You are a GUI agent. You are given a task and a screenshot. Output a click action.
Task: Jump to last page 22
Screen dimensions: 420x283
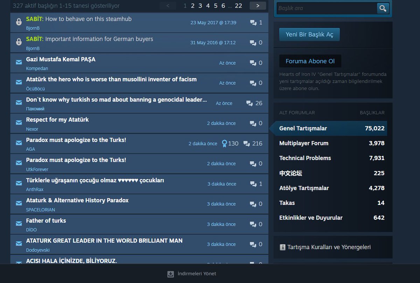pyautogui.click(x=238, y=6)
